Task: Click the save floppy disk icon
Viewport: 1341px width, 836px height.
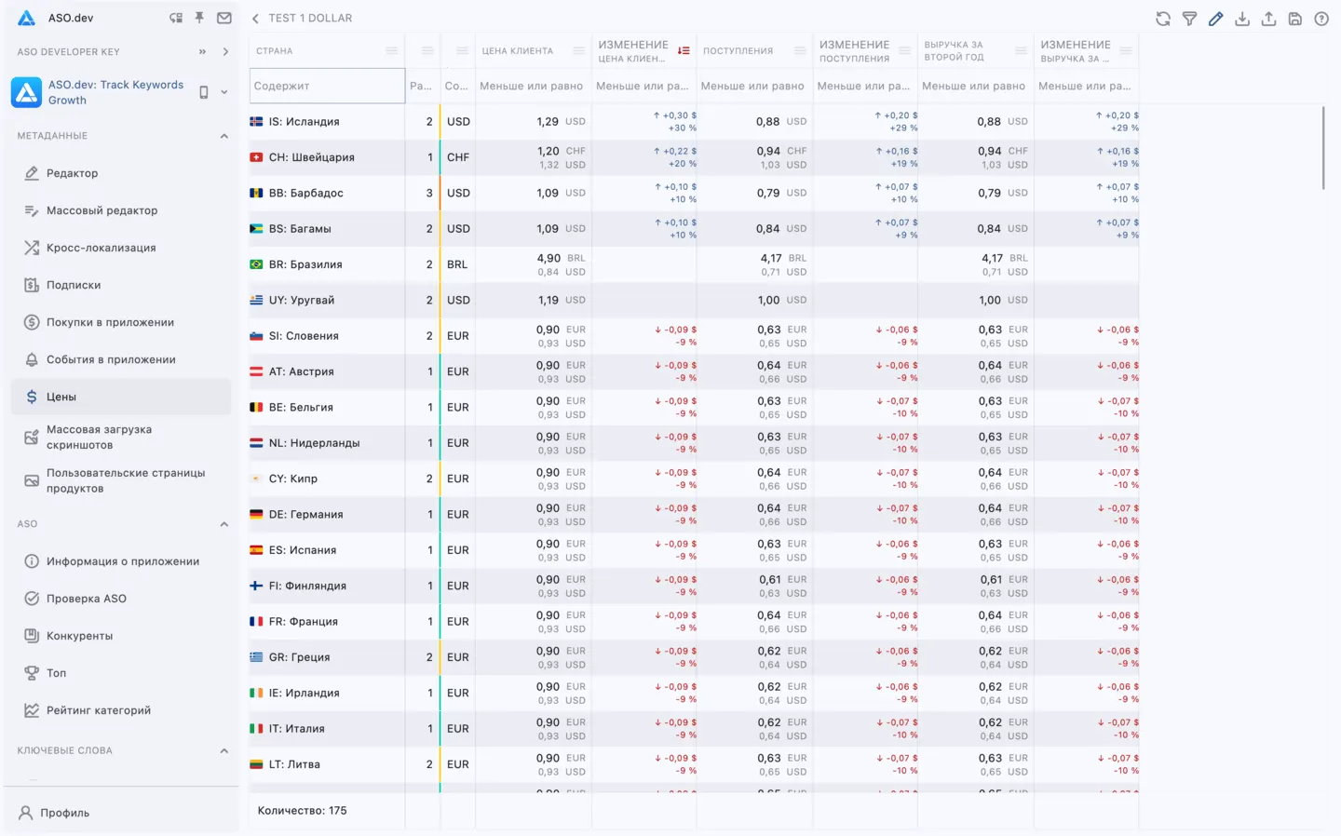Action: [x=1295, y=19]
